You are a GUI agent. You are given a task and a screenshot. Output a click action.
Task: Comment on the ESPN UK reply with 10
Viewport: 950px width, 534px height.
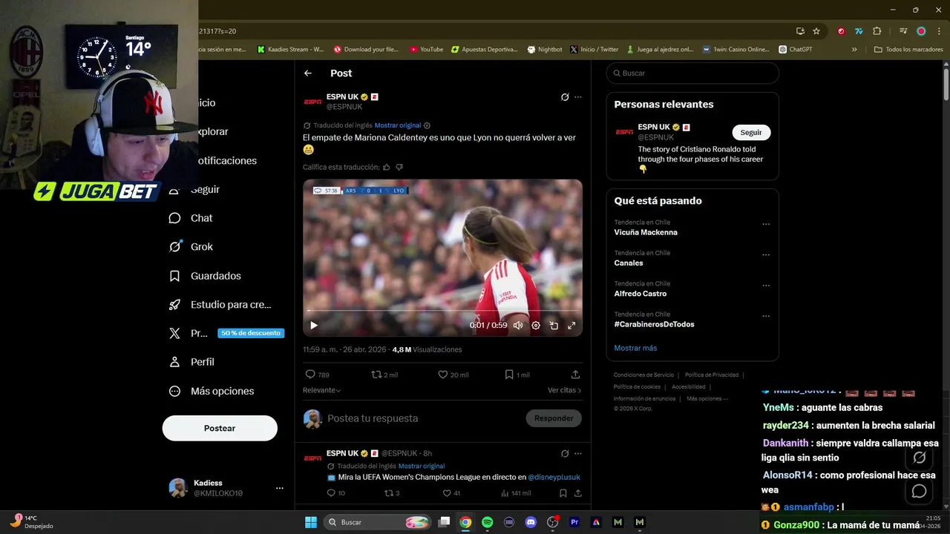[x=335, y=493]
